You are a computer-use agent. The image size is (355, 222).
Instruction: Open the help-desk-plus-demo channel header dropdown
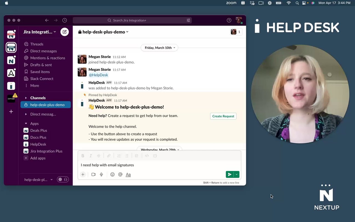tap(103, 32)
